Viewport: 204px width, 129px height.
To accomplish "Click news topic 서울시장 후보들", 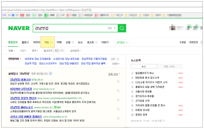I will click(x=144, y=92).
